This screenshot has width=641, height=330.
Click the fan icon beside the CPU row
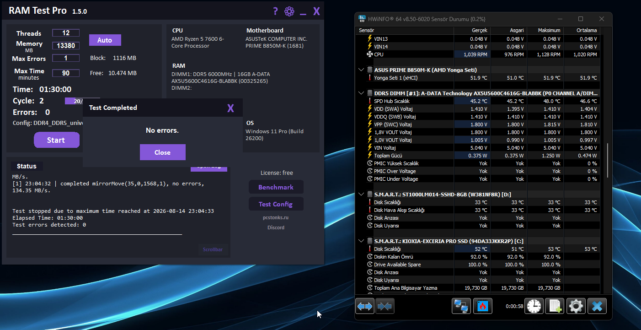pos(370,54)
